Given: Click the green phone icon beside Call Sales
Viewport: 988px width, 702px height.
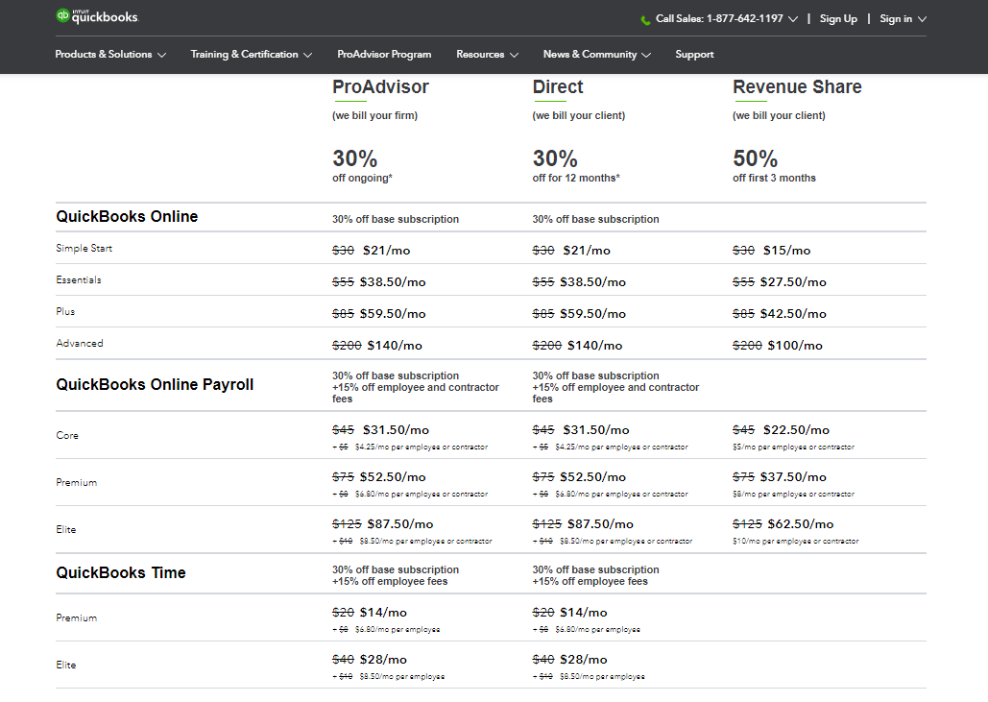Looking at the screenshot, I should pyautogui.click(x=645, y=19).
